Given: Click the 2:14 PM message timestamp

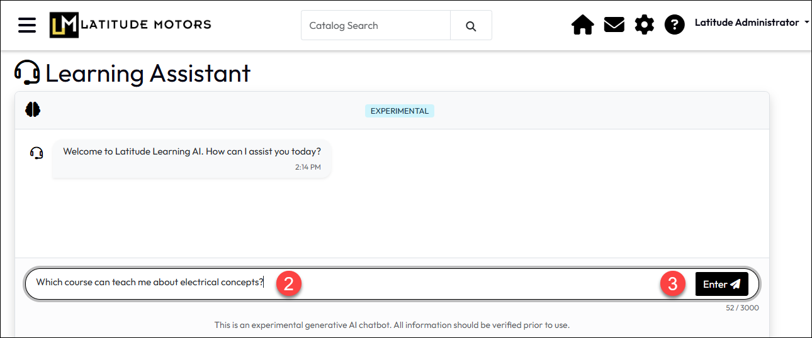Looking at the screenshot, I should [308, 167].
